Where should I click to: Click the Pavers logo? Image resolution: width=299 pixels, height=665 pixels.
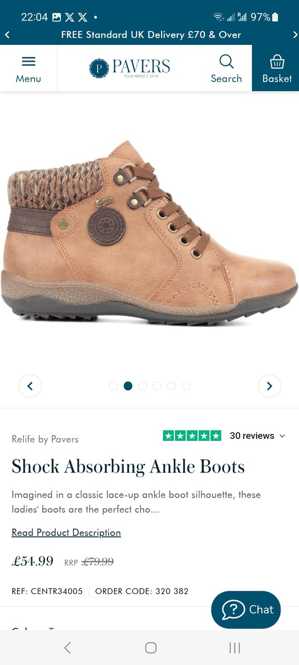[130, 68]
